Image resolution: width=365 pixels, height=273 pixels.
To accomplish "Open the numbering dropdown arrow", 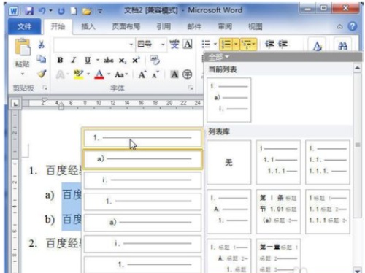I will pyautogui.click(x=236, y=45).
